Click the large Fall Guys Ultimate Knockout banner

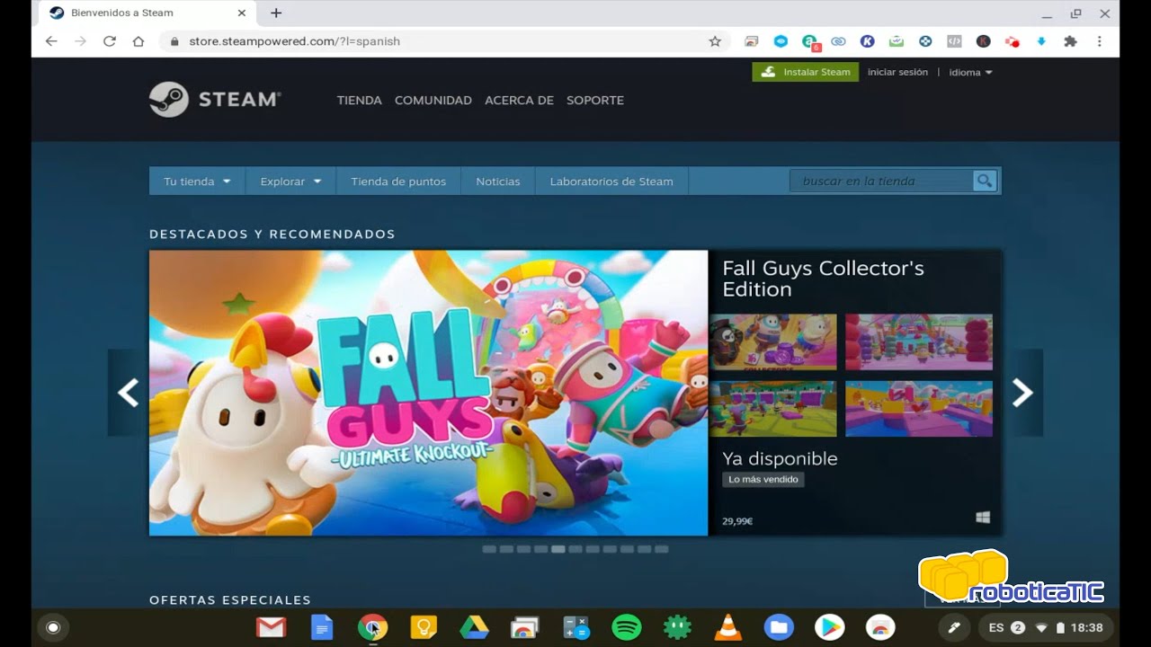point(428,393)
